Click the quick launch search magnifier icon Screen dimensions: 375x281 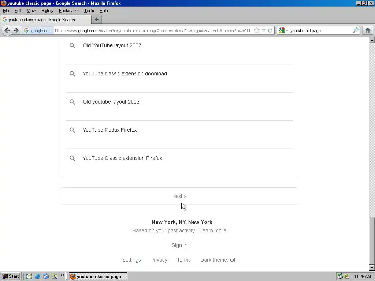point(54,277)
